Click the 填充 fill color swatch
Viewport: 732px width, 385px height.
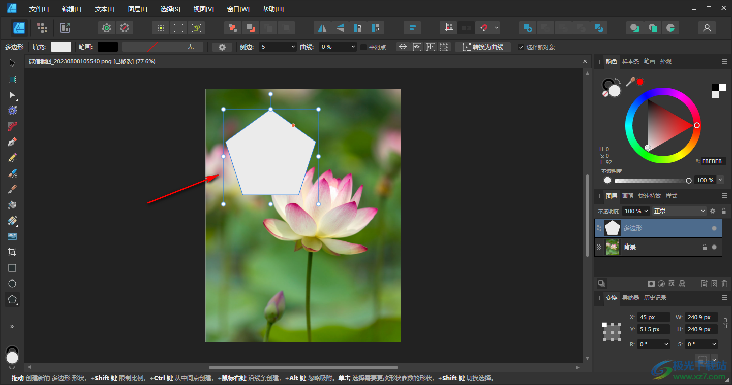point(61,47)
